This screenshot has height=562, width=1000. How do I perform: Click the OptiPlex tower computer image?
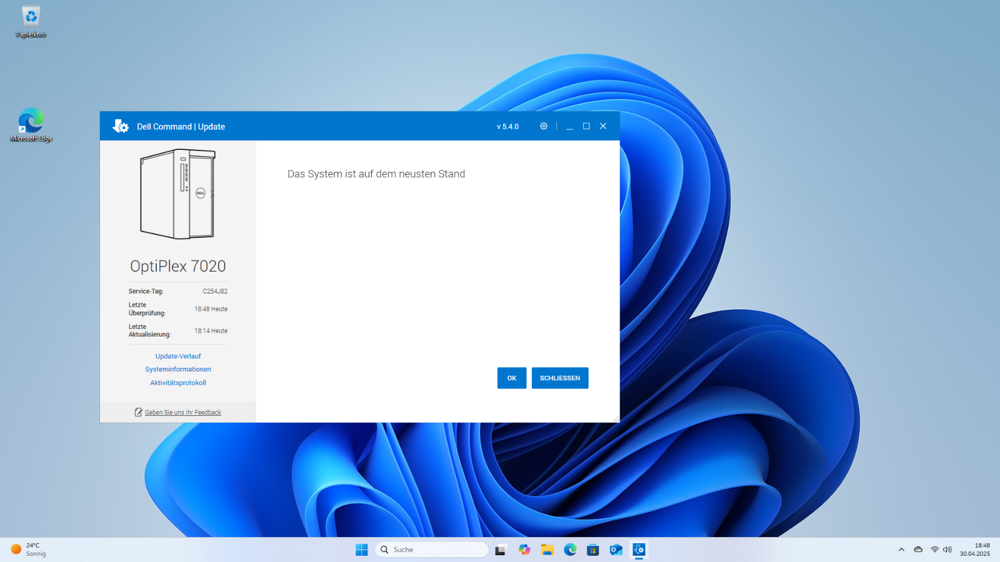(x=178, y=194)
